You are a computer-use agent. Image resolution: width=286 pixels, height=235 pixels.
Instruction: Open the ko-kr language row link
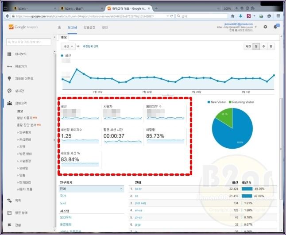(x=138, y=189)
